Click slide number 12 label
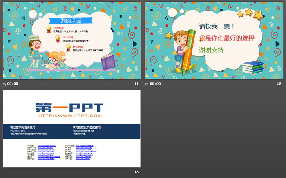 (279, 84)
